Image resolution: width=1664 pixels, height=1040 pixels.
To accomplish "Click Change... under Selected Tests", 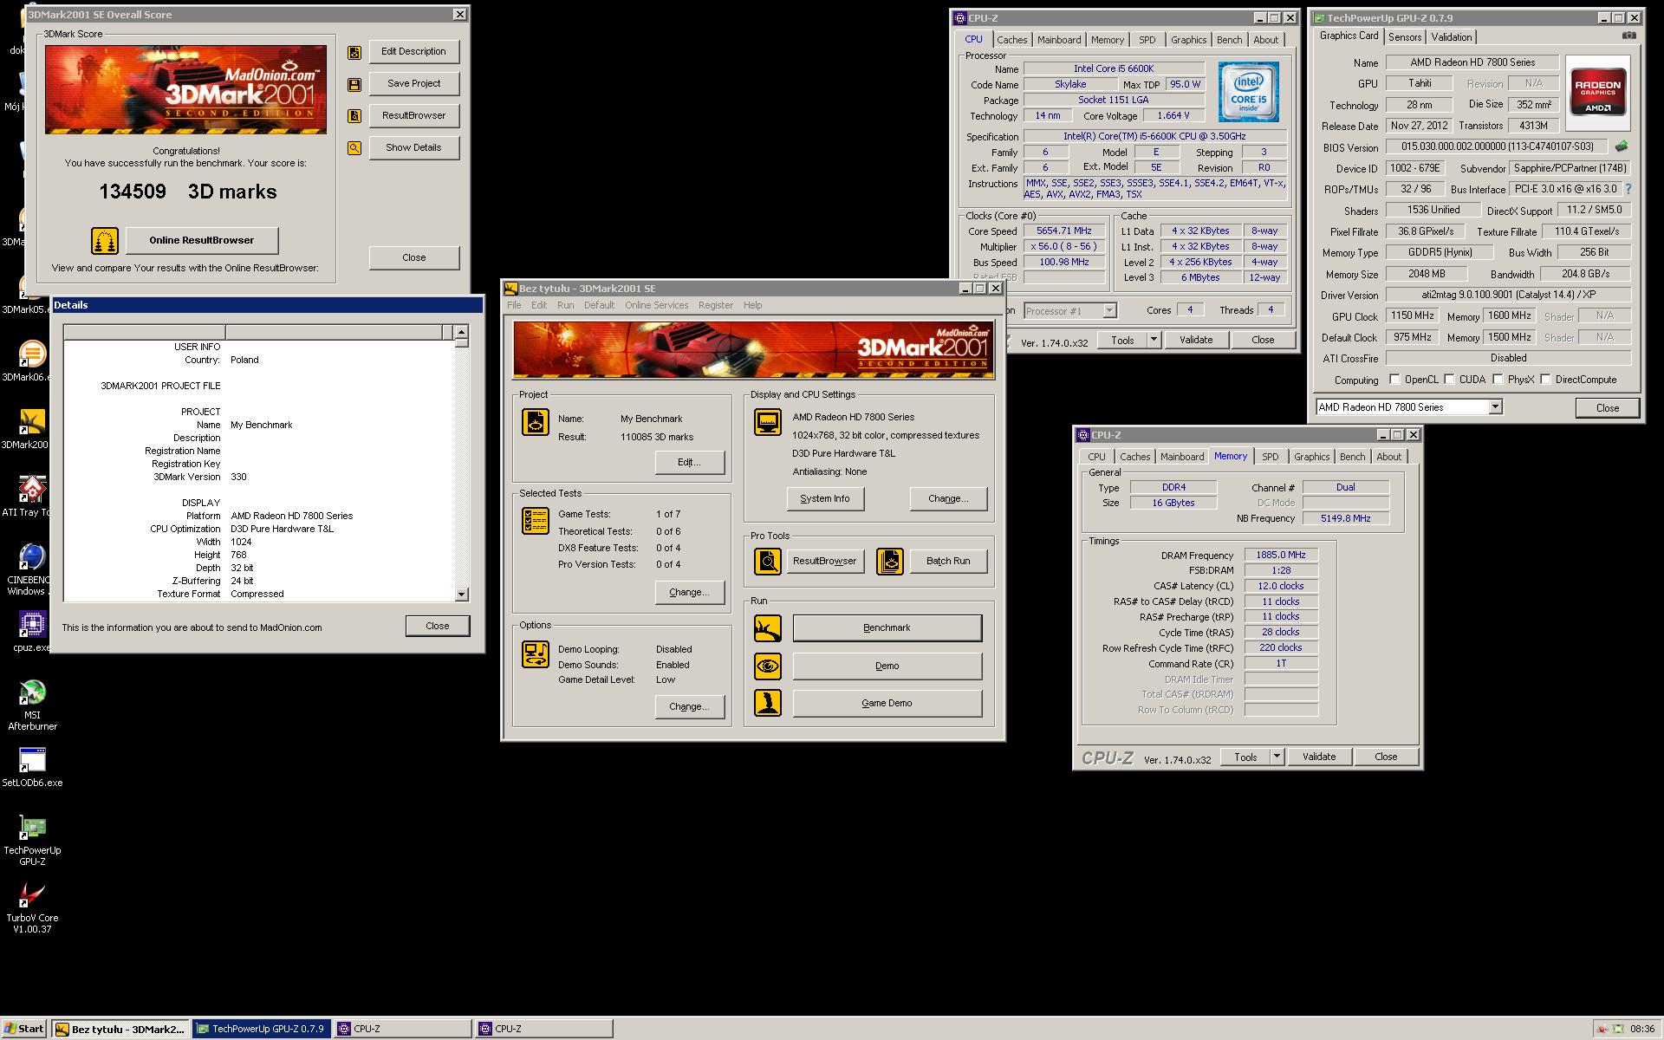I will pos(690,593).
